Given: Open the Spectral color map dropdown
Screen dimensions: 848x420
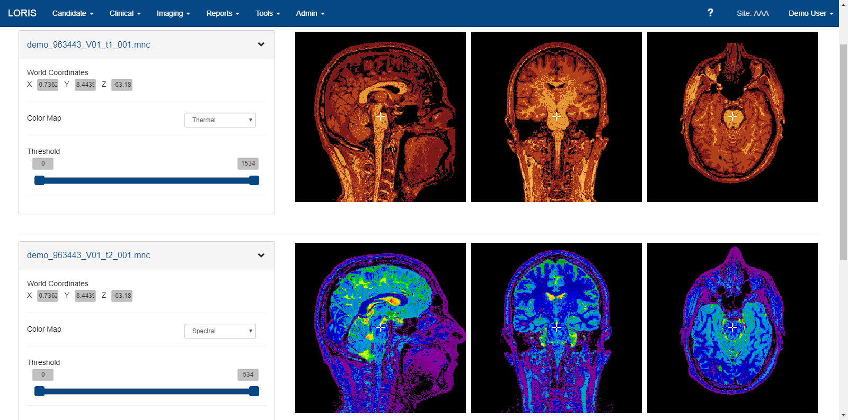Looking at the screenshot, I should pyautogui.click(x=220, y=331).
